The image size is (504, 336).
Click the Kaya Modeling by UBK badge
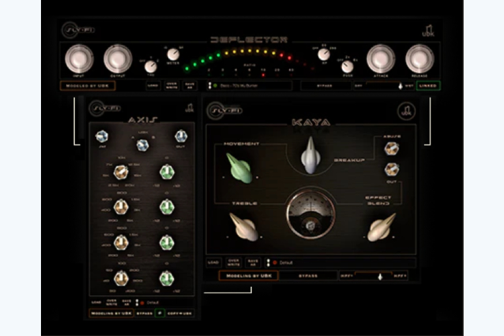coord(249,276)
